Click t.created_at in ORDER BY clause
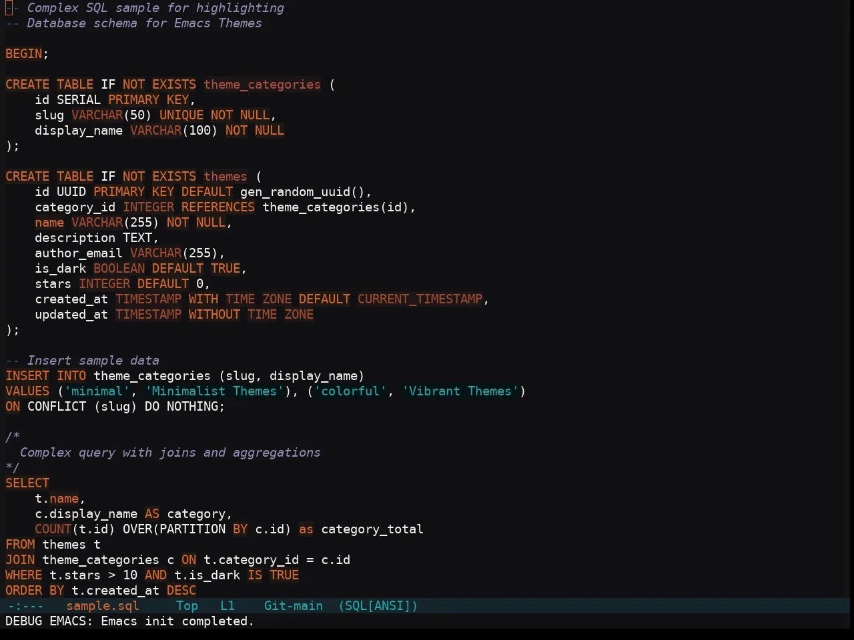Viewport: 854px width, 640px height. pos(115,591)
